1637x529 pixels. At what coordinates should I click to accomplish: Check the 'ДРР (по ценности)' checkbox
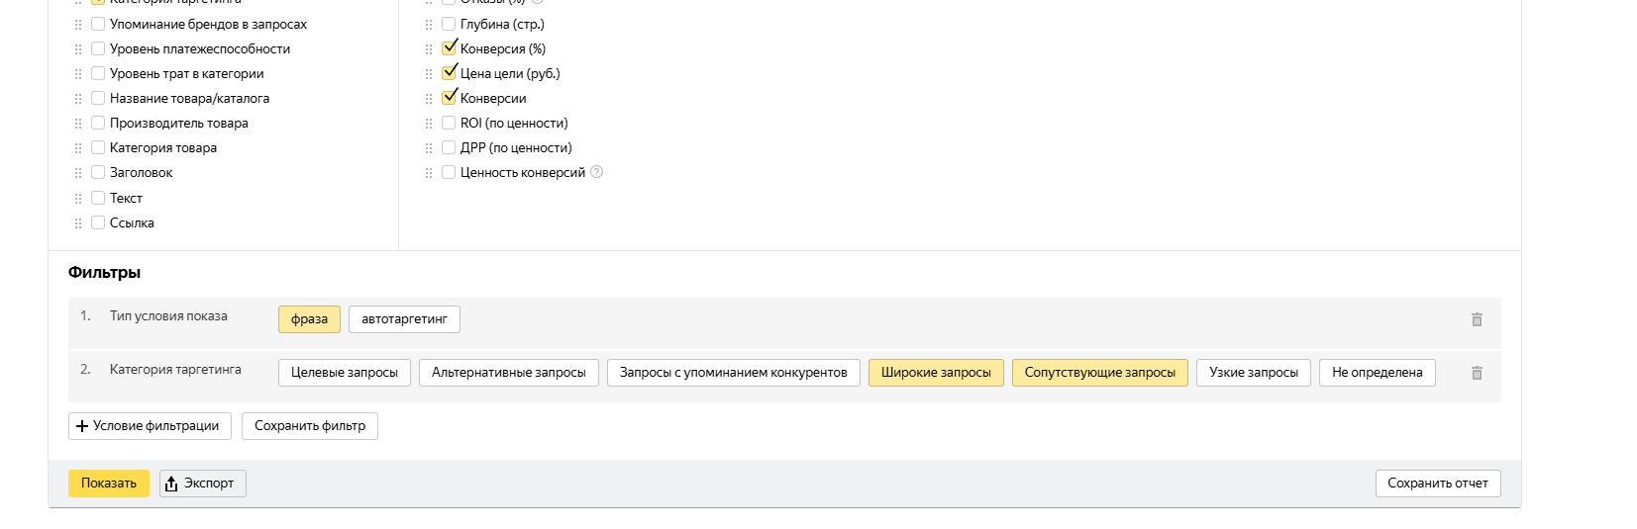(449, 147)
